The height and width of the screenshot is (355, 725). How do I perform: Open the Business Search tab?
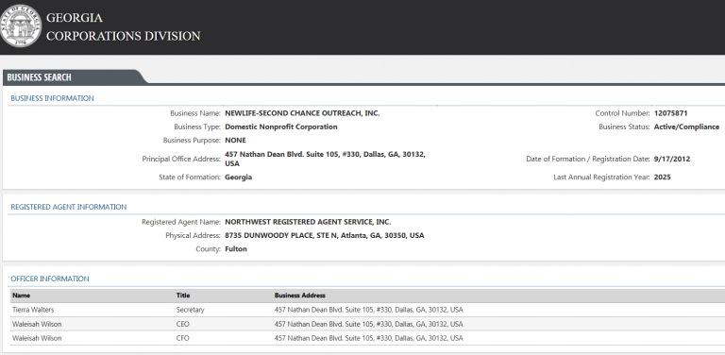(x=40, y=77)
